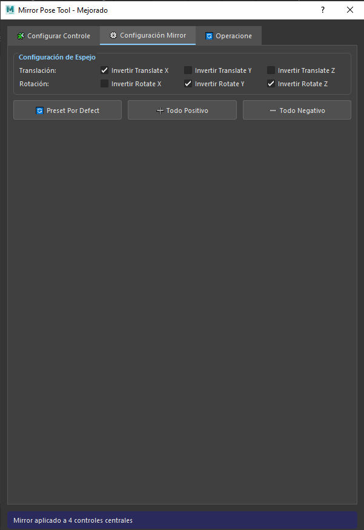Enable Invertir Translate Y checkbox
Viewport: 364px width, 530px height.
point(188,70)
